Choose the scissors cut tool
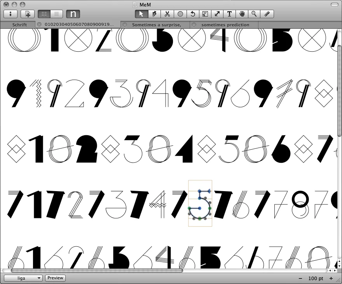 (167, 14)
